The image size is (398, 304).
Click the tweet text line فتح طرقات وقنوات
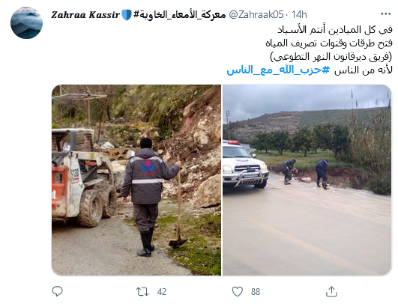[x=329, y=43]
